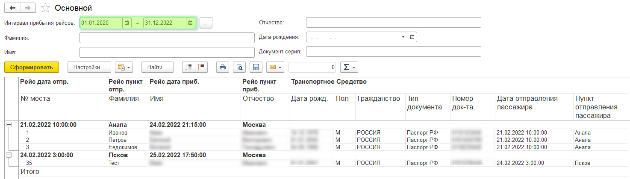Click into the Фамилия input field

[167, 38]
